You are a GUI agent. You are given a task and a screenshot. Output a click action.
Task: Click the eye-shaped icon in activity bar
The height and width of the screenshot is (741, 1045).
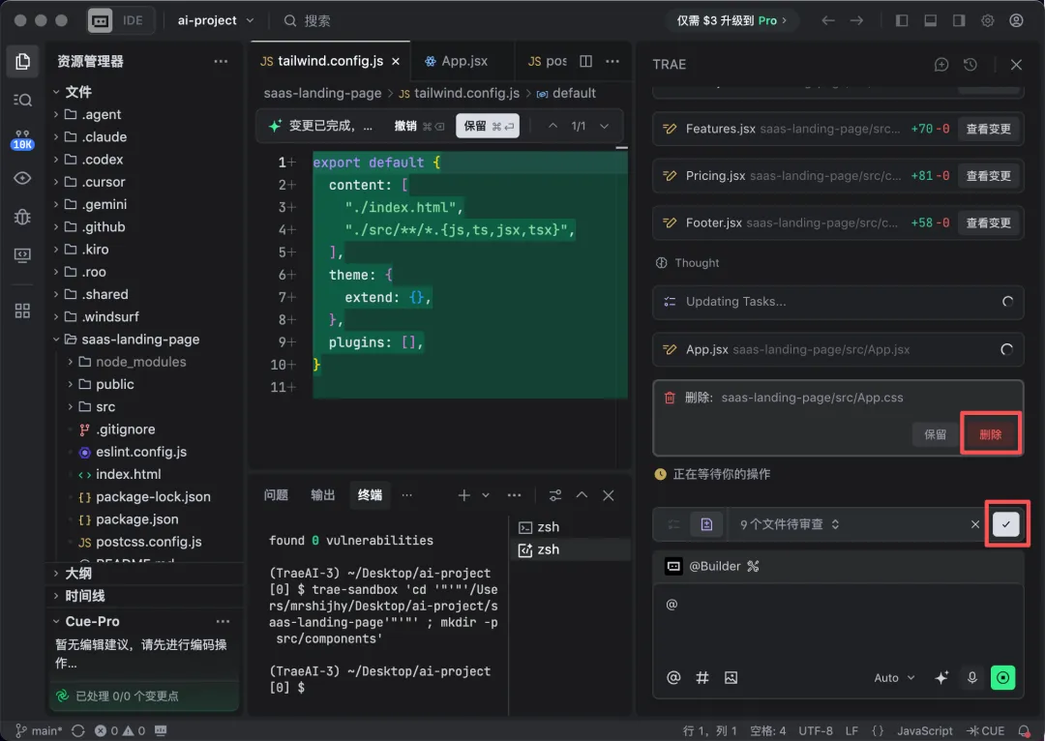(22, 178)
